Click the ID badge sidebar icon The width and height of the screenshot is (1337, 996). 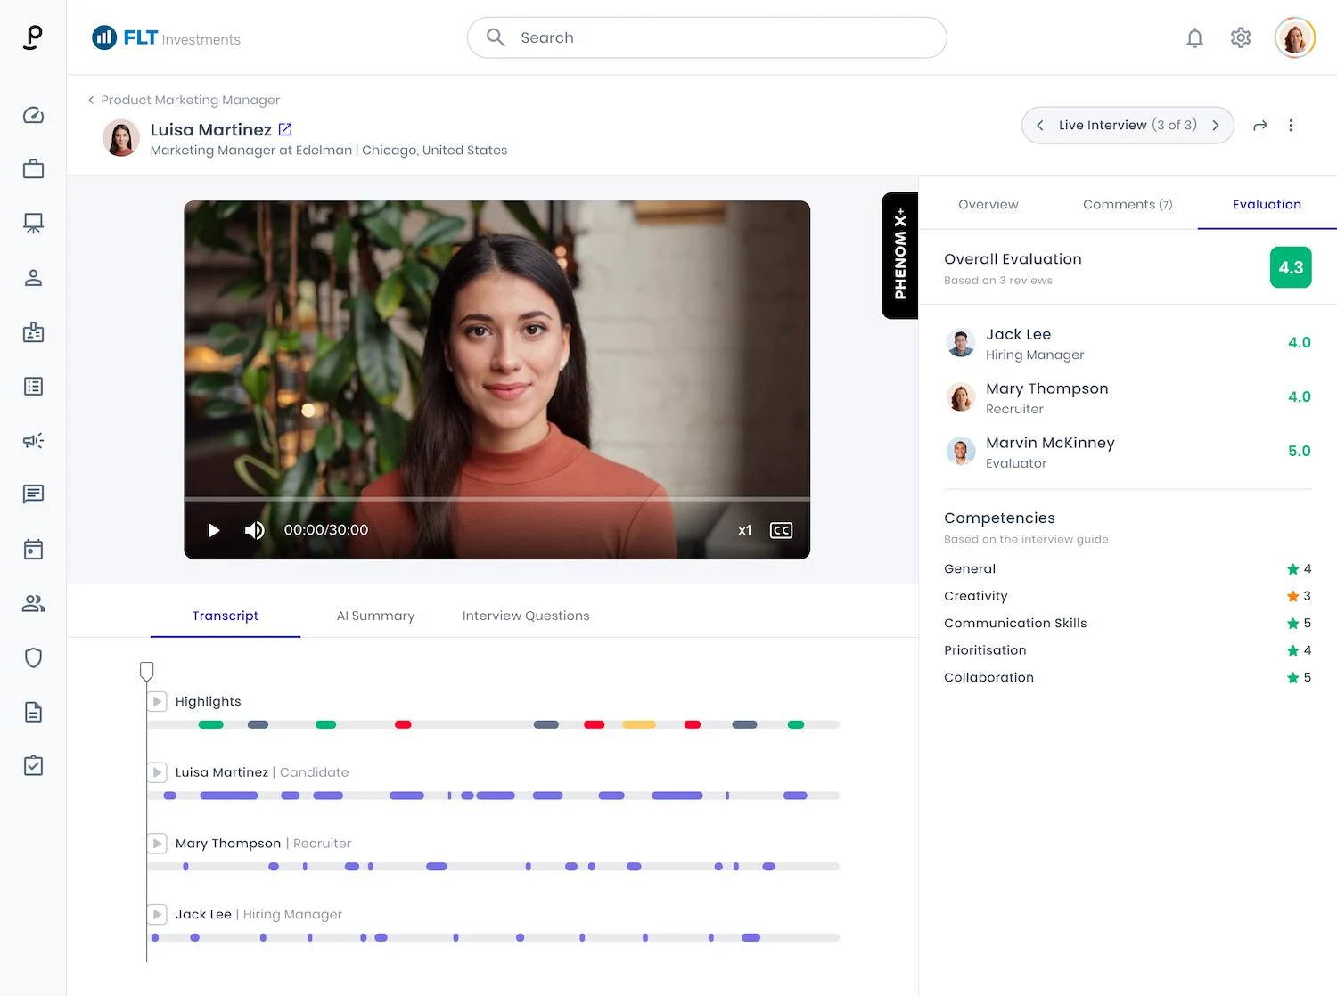[x=33, y=332]
